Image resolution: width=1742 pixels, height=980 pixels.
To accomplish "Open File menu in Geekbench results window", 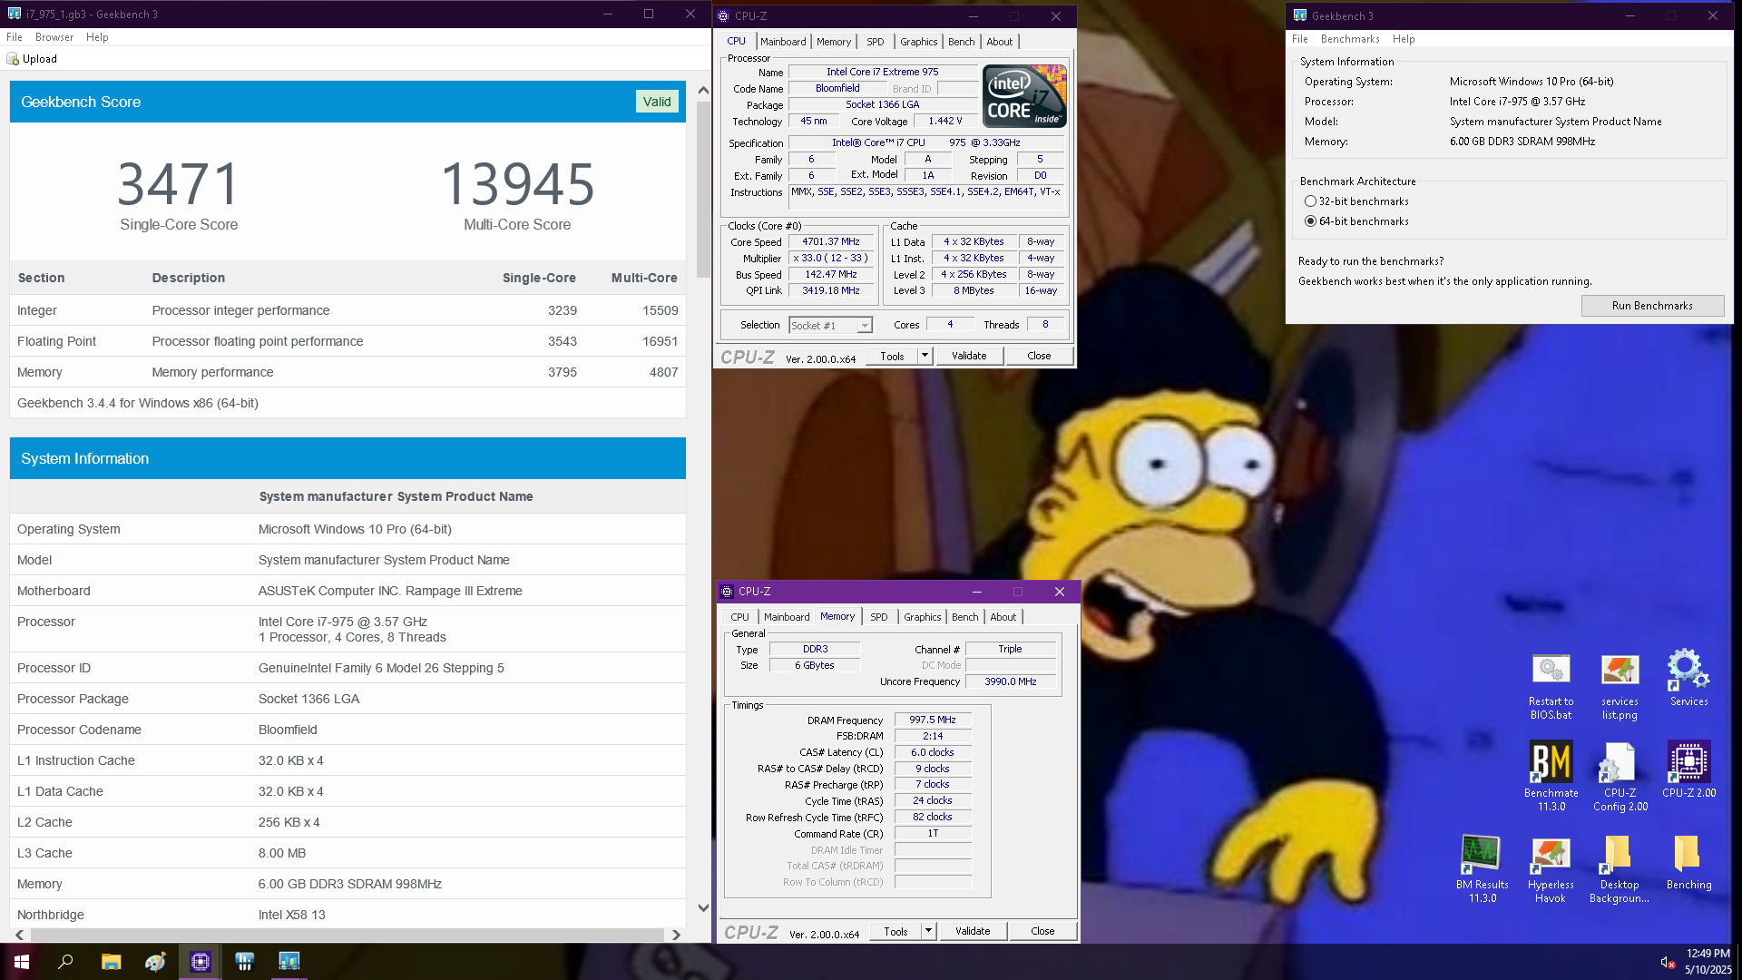I will pyautogui.click(x=15, y=37).
